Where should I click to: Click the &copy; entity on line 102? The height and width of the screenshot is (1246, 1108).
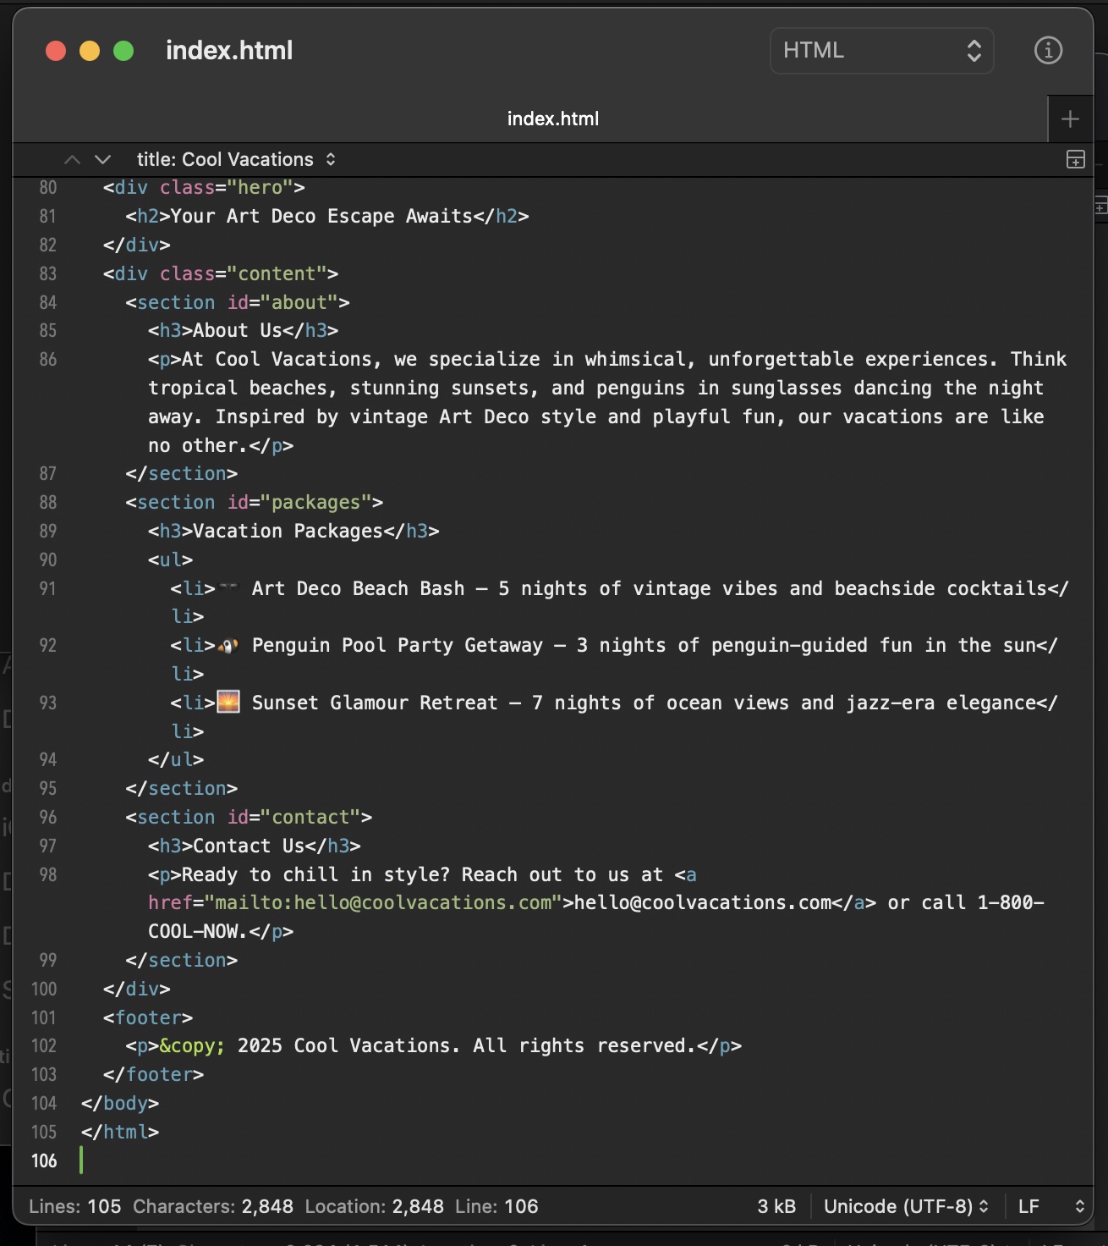pyautogui.click(x=193, y=1045)
